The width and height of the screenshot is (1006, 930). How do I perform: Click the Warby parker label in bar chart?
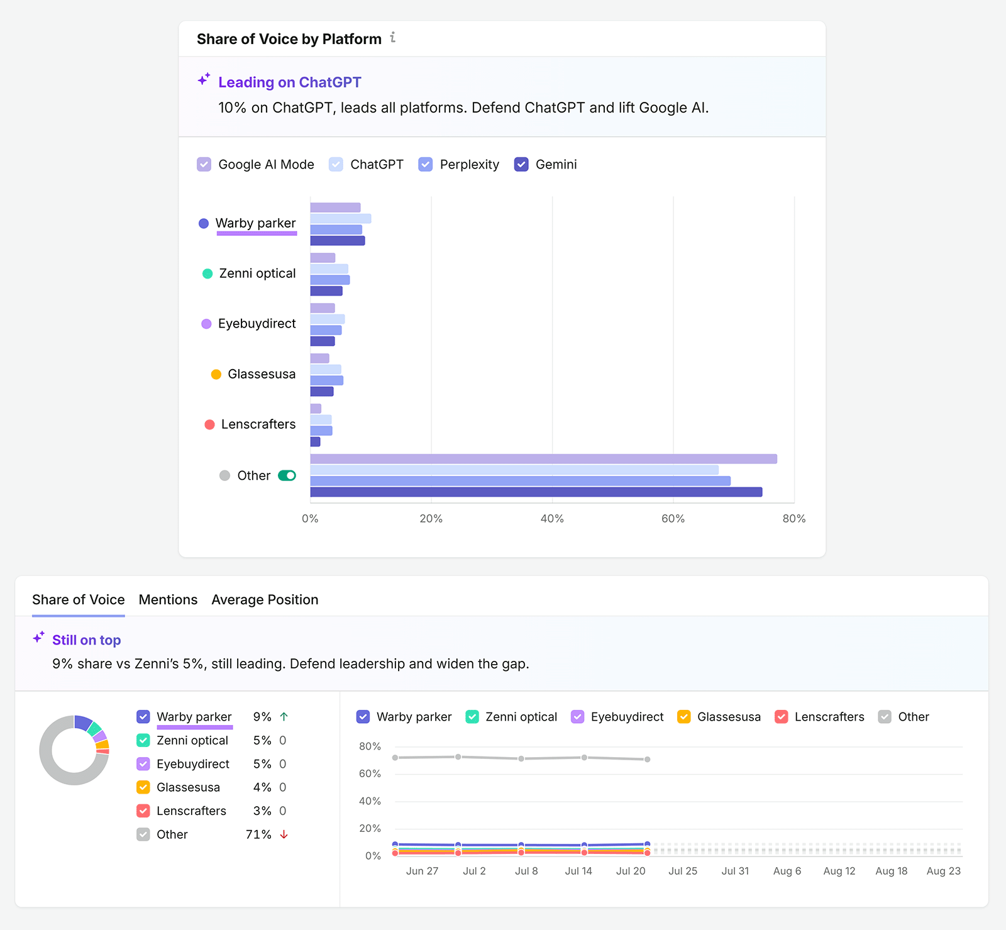click(255, 223)
